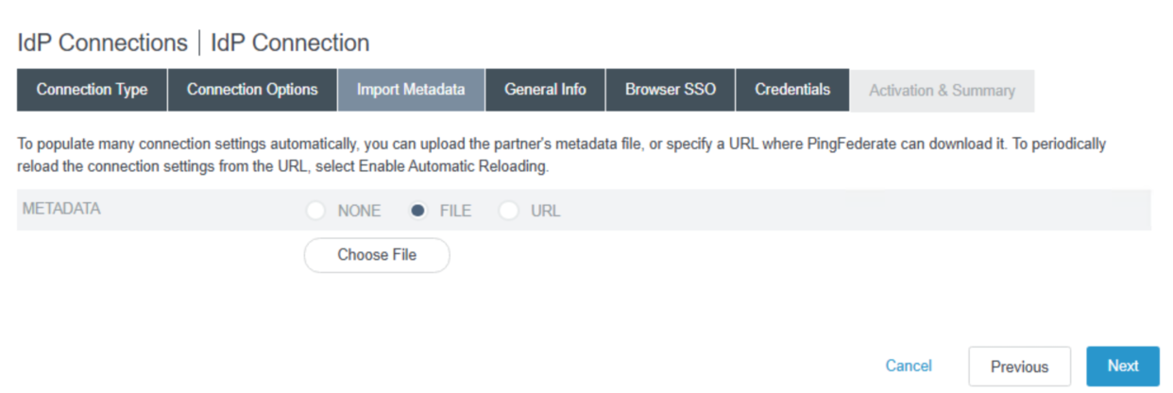Go to the General Info tab
Viewport: 1173px width, 393px height.
pyautogui.click(x=545, y=90)
